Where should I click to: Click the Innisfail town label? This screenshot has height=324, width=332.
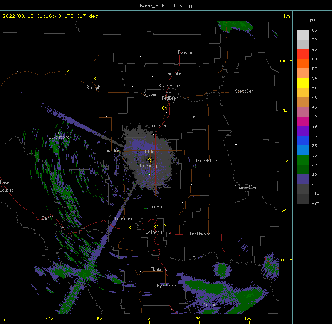[x=160, y=125]
